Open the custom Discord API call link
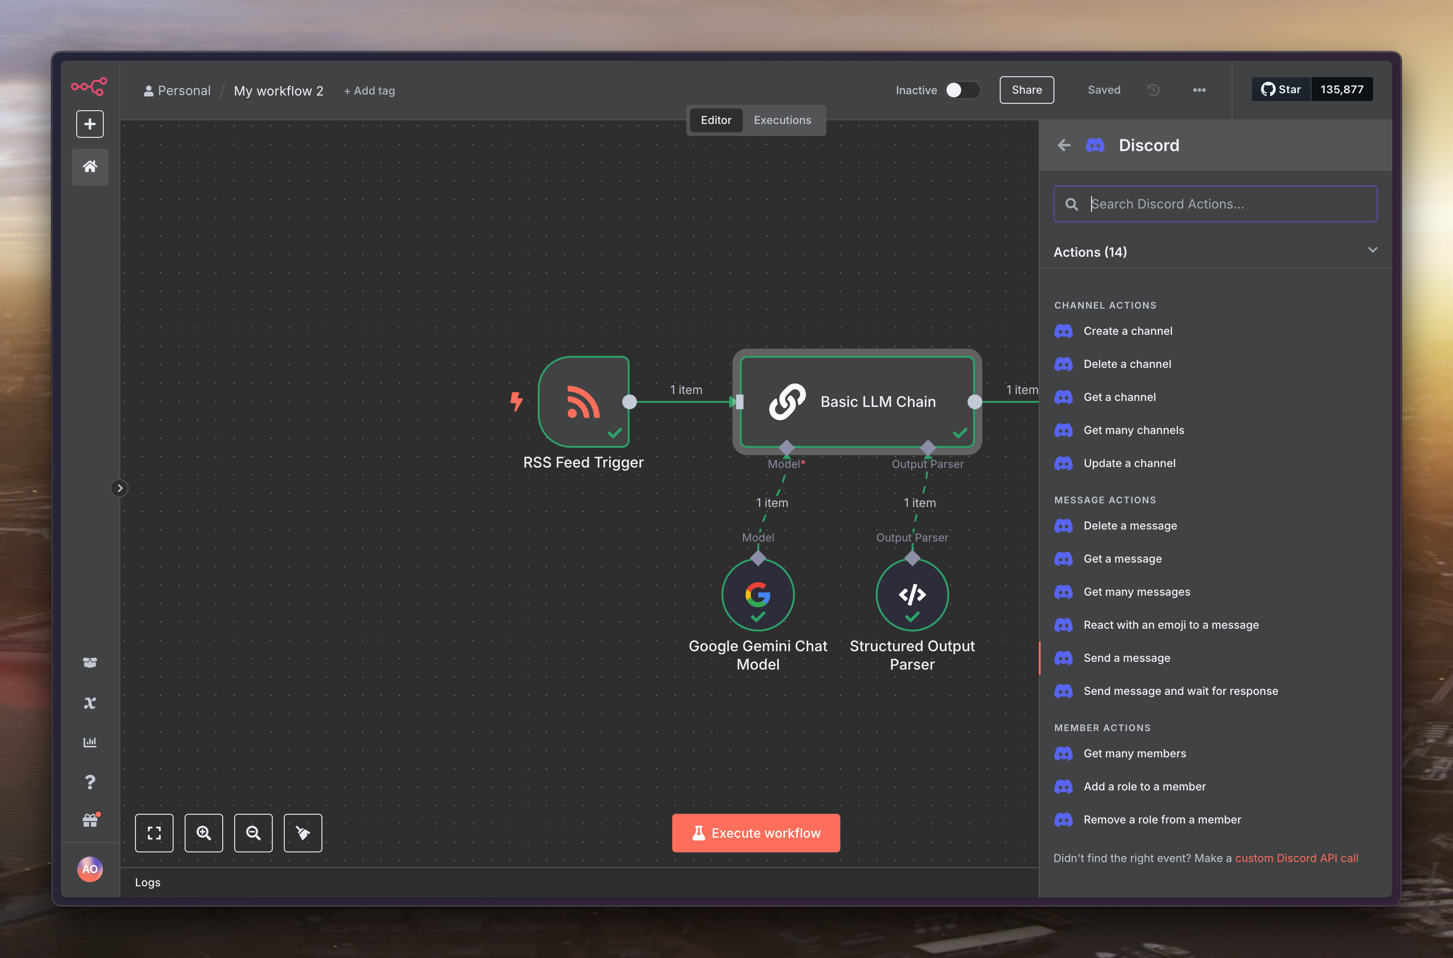This screenshot has height=958, width=1453. click(1296, 858)
